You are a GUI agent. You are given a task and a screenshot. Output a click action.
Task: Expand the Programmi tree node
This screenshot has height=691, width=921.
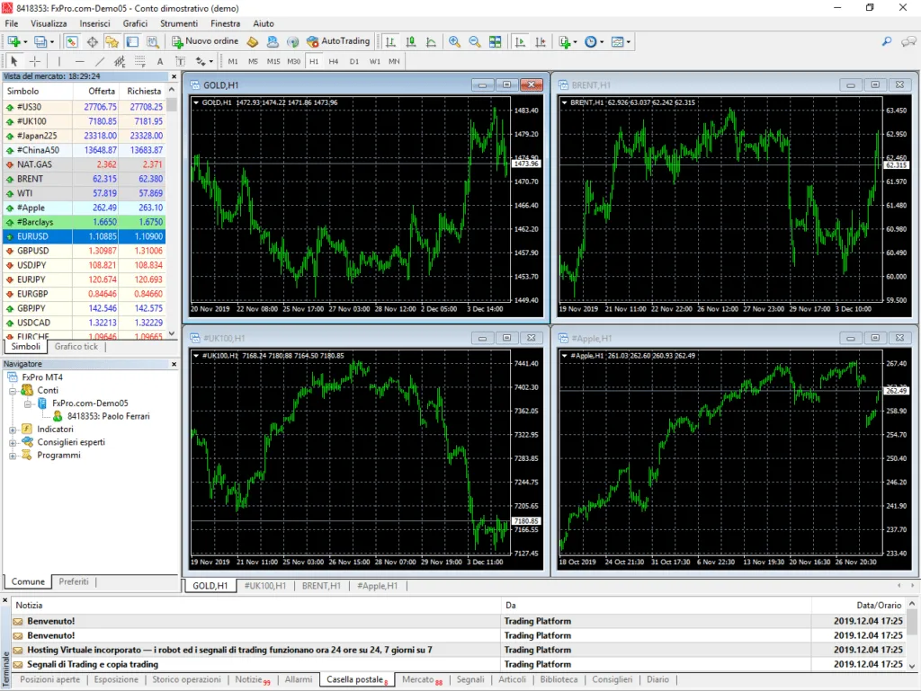(x=13, y=456)
